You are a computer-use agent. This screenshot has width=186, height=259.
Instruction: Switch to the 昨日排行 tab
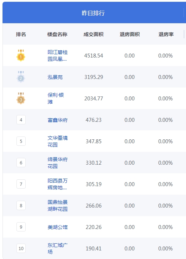[93, 13]
